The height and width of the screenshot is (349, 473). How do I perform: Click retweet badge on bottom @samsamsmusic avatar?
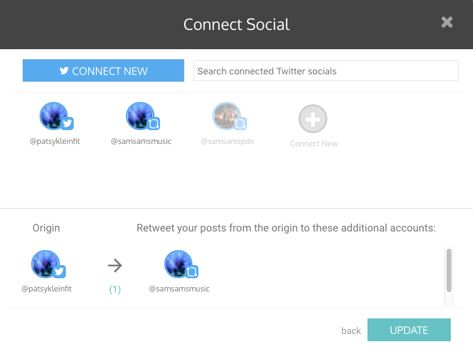[192, 272]
